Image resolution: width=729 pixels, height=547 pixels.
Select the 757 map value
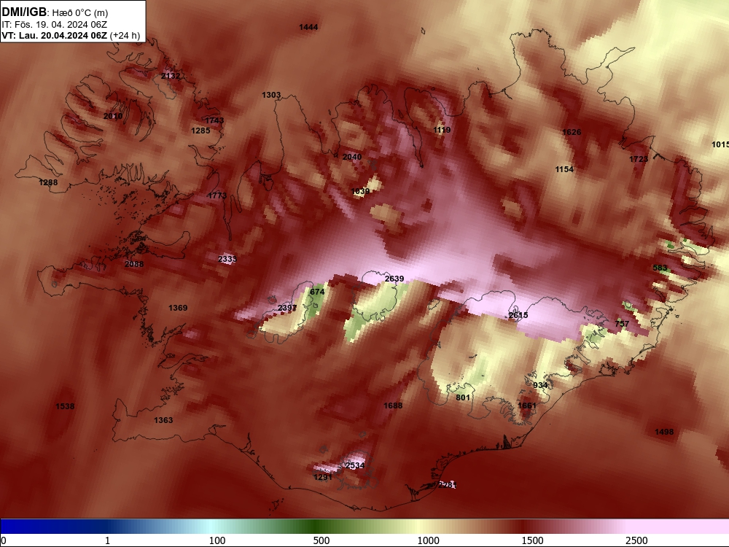[x=622, y=325]
